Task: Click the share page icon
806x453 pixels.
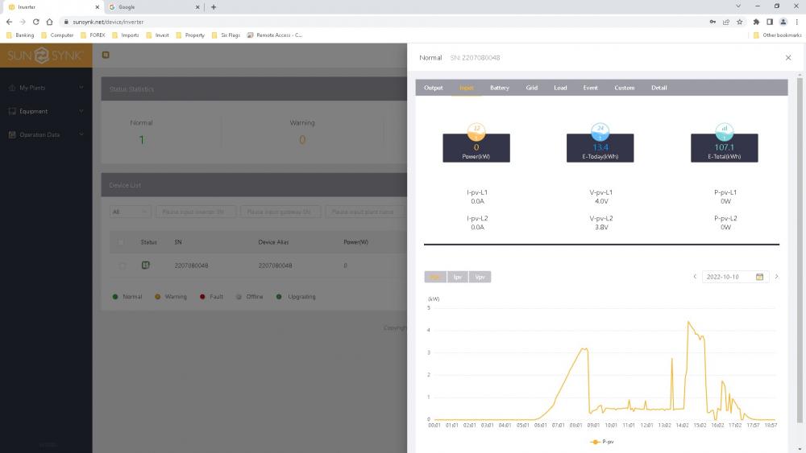Action: click(x=726, y=22)
